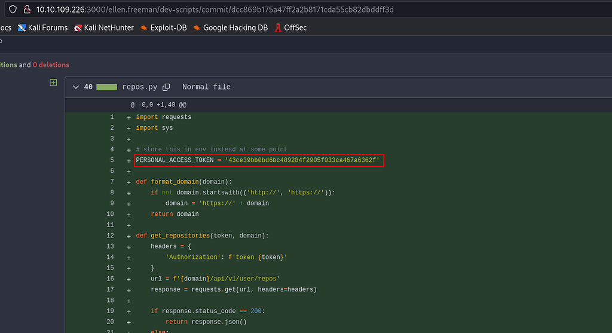Click the hunk header '@ -0,0 +1,40 @@'
The height and width of the screenshot is (333, 612).
pyautogui.click(x=158, y=105)
